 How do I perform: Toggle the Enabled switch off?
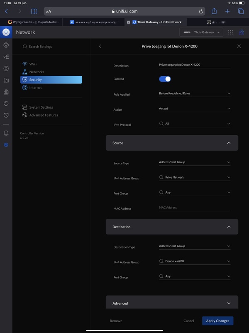click(x=165, y=79)
